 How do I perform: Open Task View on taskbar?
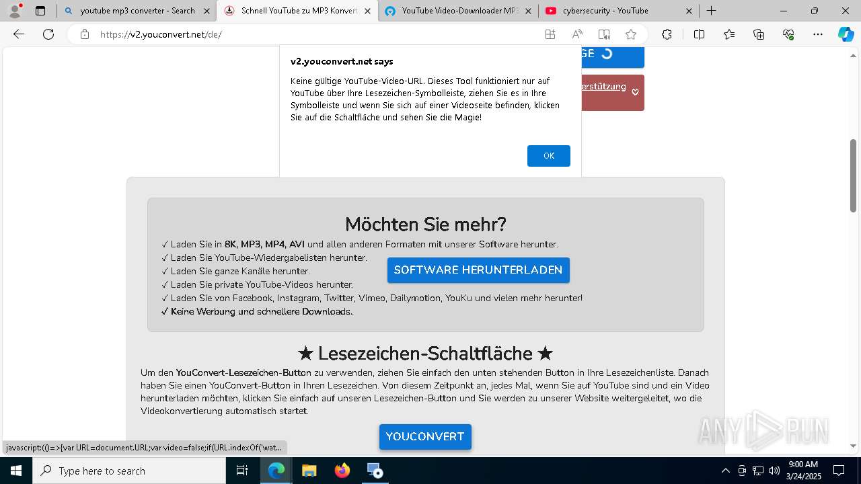(242, 471)
